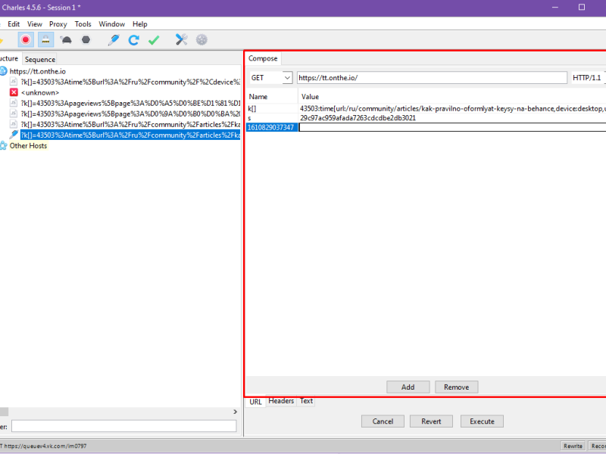Image resolution: width=606 pixels, height=454 pixels.
Task: Click the s parameter name cell
Action: point(272,118)
